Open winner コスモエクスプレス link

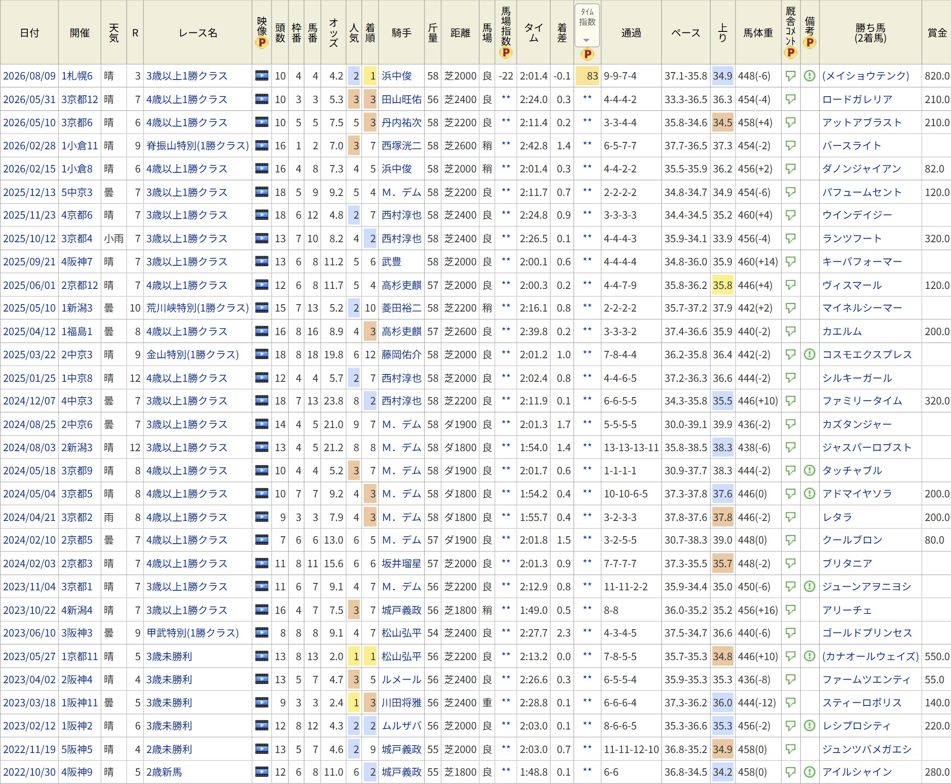[867, 355]
